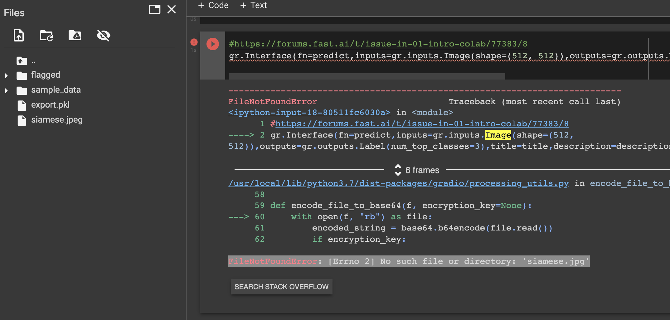The image size is (670, 320).
Task: Click the upload file icon
Action: (19, 35)
